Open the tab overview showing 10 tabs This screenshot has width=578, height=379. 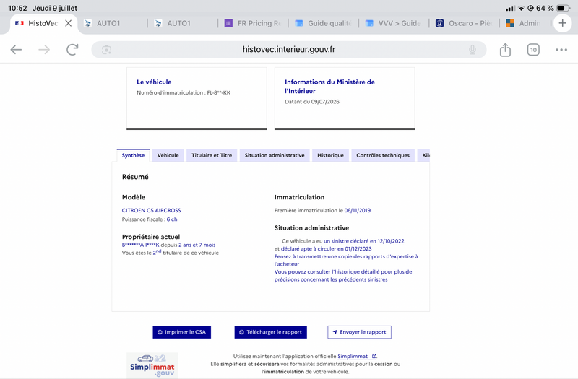[x=533, y=50]
